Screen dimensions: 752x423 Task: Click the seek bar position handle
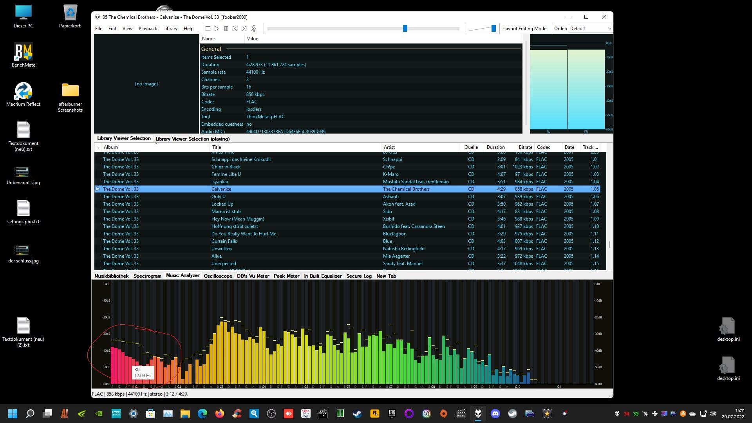405,28
